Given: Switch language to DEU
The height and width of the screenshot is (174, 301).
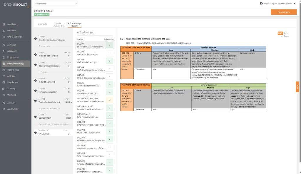Looking at the screenshot, I should [x=286, y=33].
